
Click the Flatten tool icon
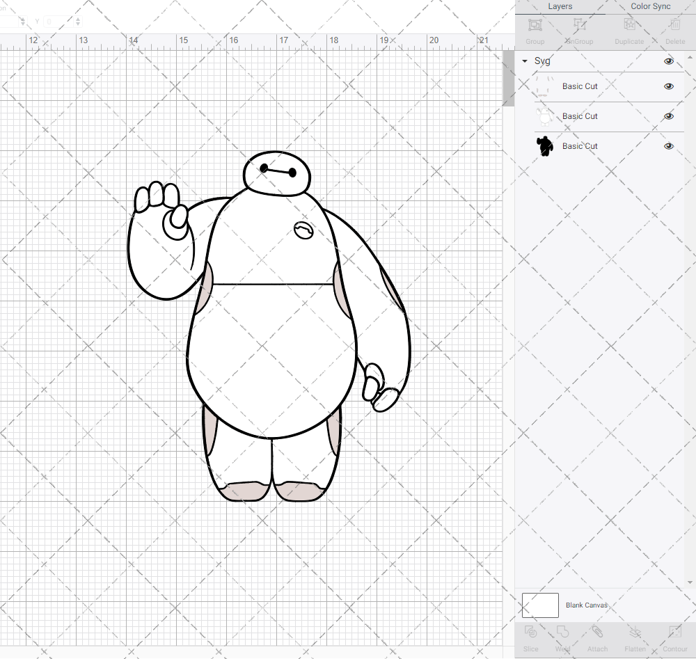point(635,631)
